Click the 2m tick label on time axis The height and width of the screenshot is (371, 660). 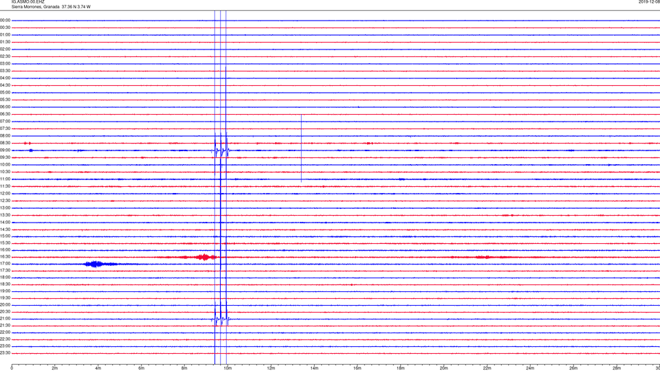(x=55, y=368)
